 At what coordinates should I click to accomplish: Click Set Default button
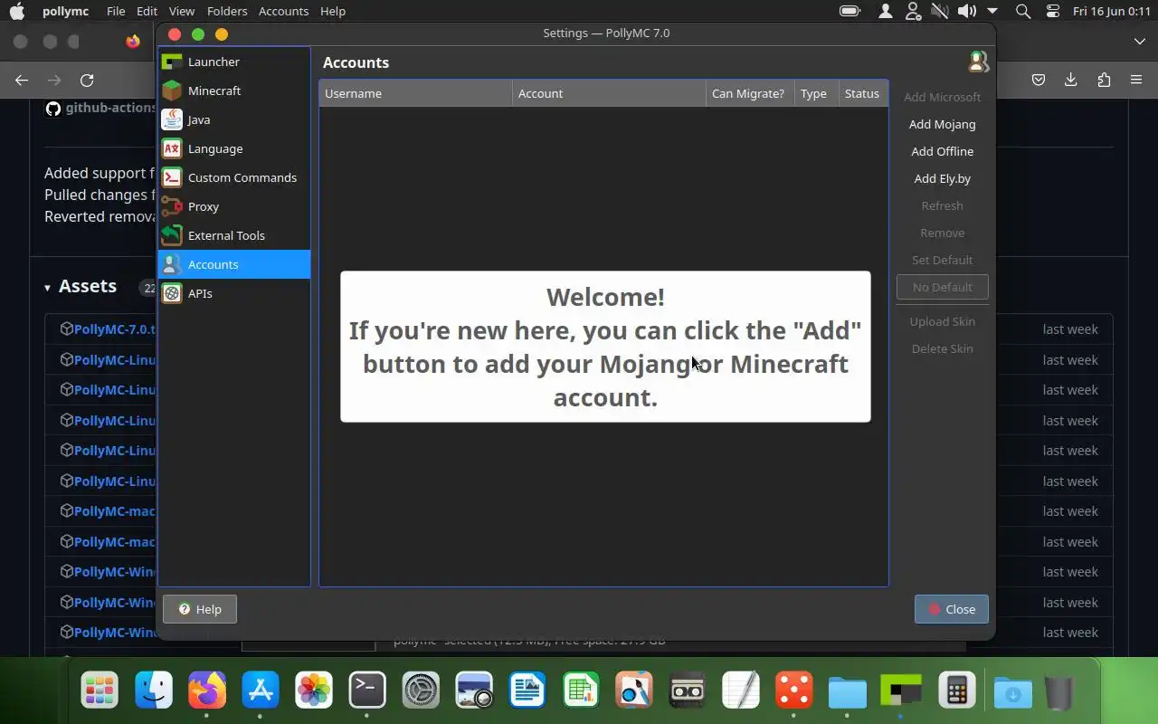942,260
